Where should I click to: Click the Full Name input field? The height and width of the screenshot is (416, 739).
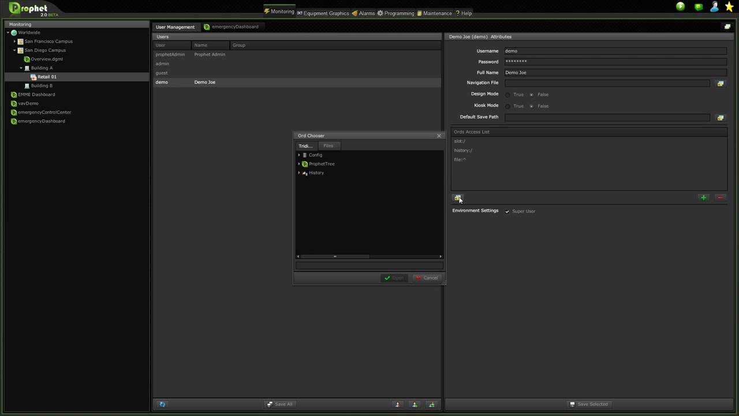point(615,73)
